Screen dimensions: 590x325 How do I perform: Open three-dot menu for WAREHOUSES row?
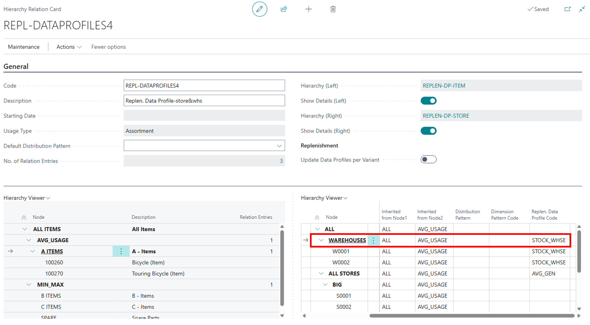373,240
